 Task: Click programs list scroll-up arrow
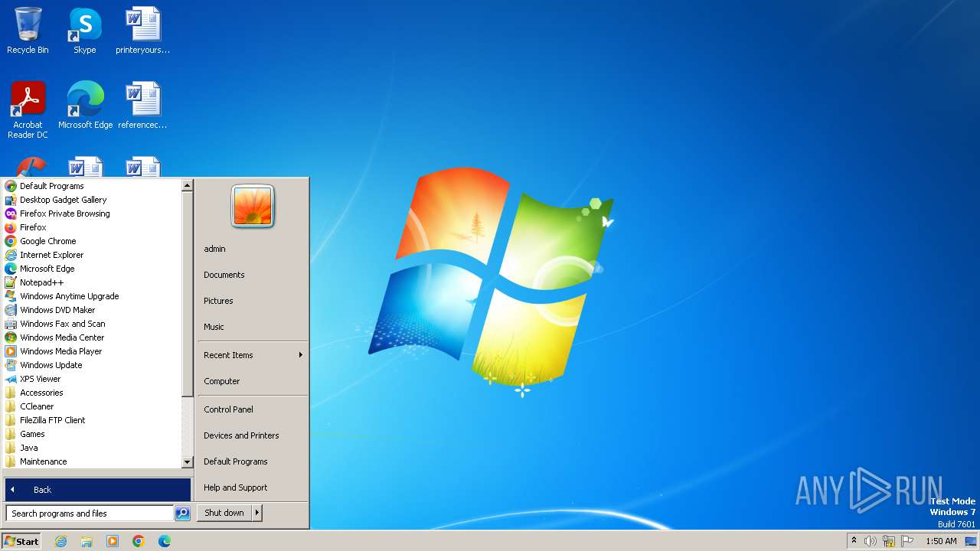click(187, 185)
